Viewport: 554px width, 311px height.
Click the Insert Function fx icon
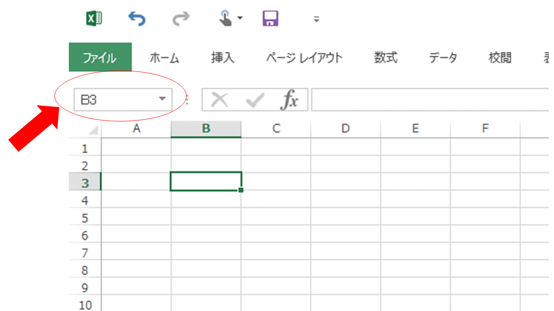point(289,100)
